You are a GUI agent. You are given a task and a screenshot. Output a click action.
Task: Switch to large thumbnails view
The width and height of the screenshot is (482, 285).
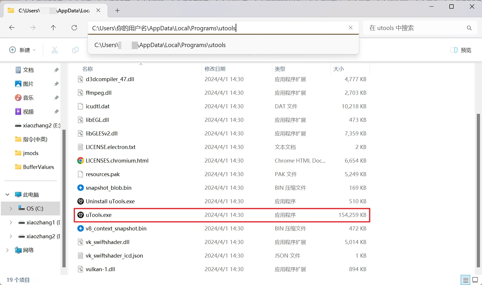[475, 280]
